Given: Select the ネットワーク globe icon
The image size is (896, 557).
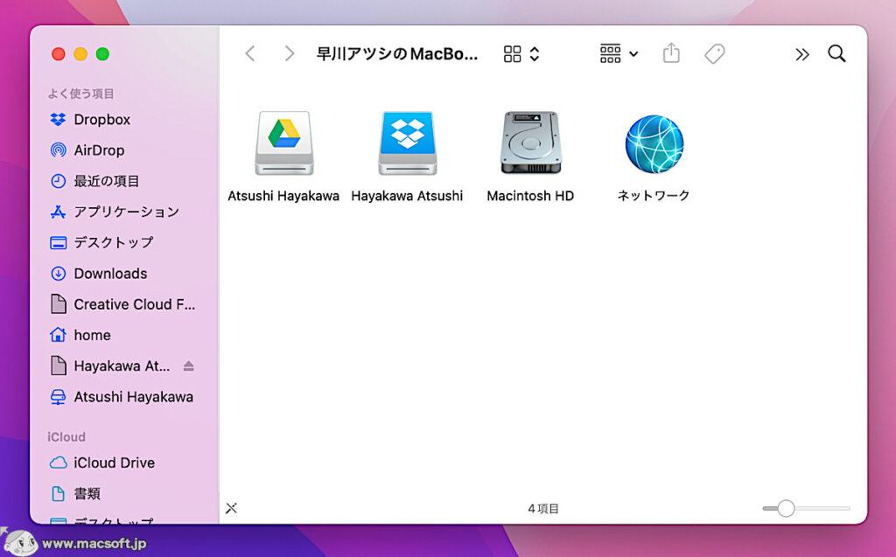Looking at the screenshot, I should point(654,144).
